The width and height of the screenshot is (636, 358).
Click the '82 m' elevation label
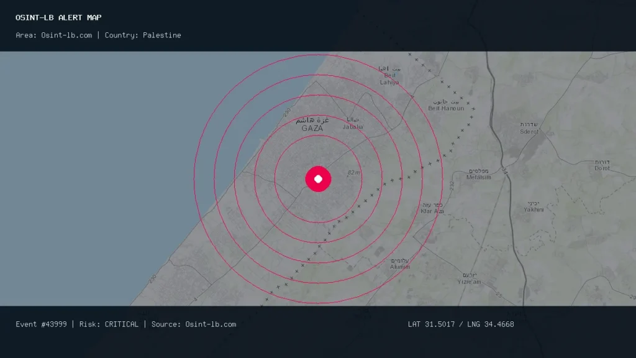353,173
